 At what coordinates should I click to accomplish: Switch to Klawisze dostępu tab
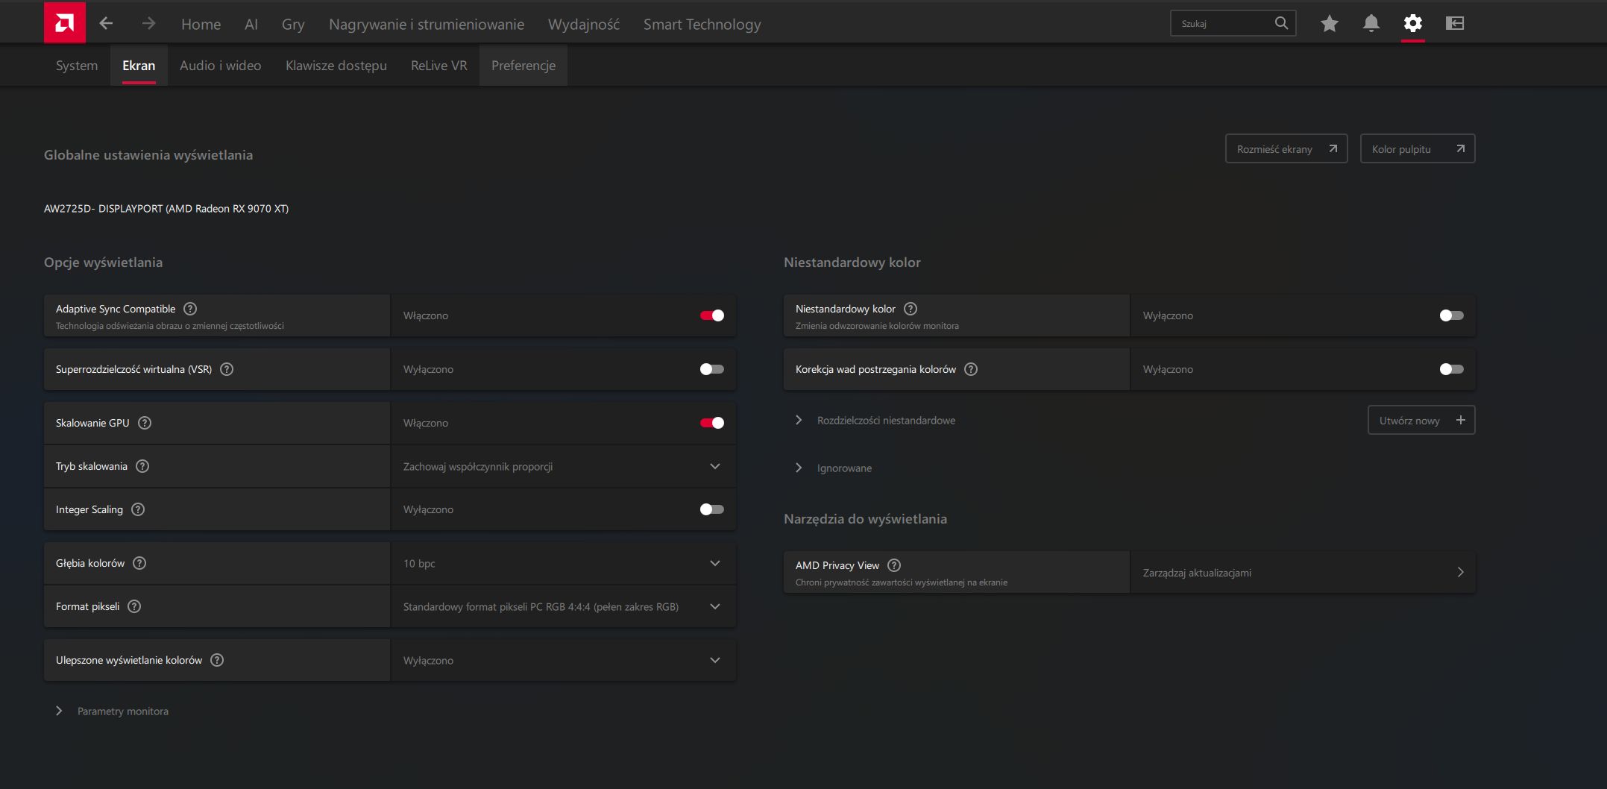336,66
